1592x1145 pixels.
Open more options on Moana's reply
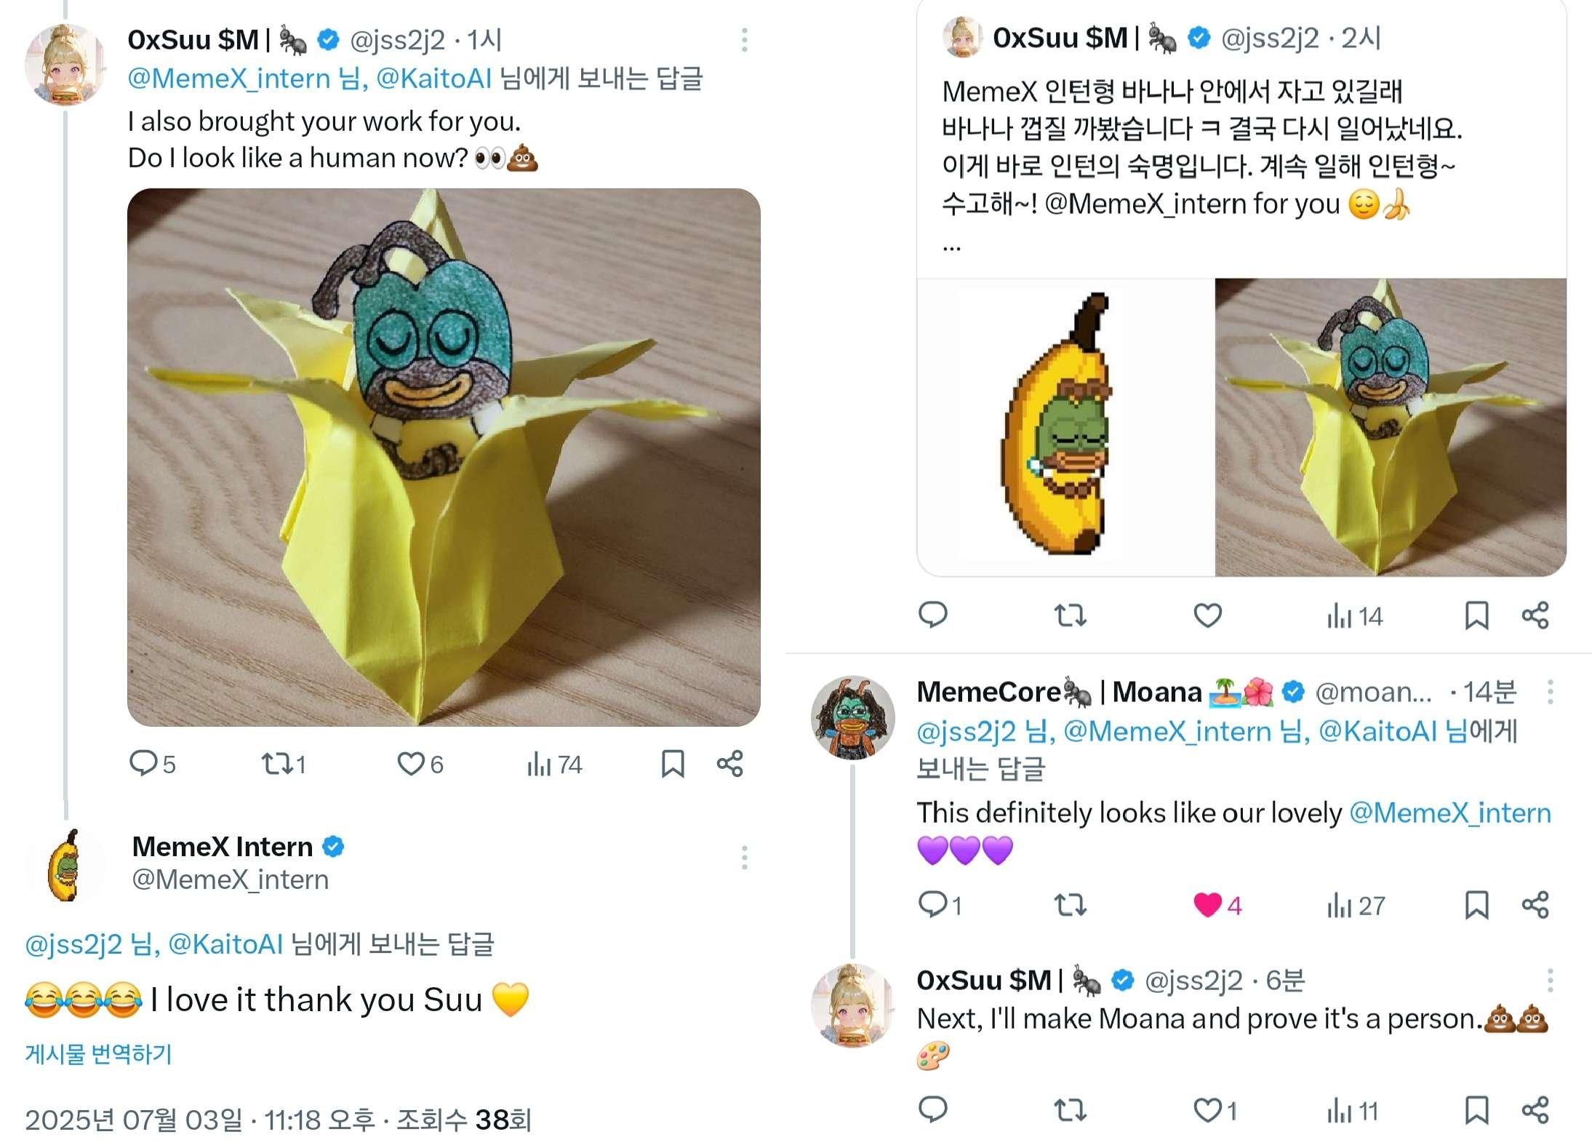coord(1550,691)
